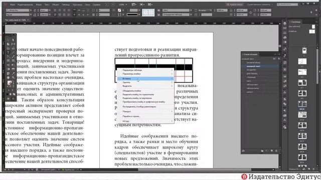This screenshot has height=180, width=321.
Task: Select the Pen tool
Action: (x=8, y=56)
